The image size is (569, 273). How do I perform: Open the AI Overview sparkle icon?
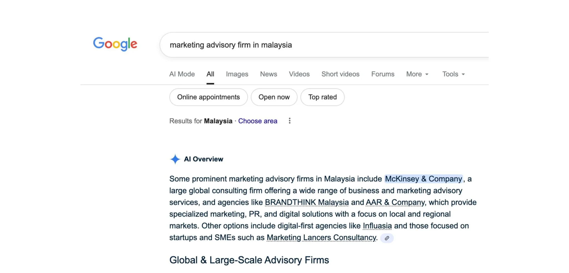[175, 159]
